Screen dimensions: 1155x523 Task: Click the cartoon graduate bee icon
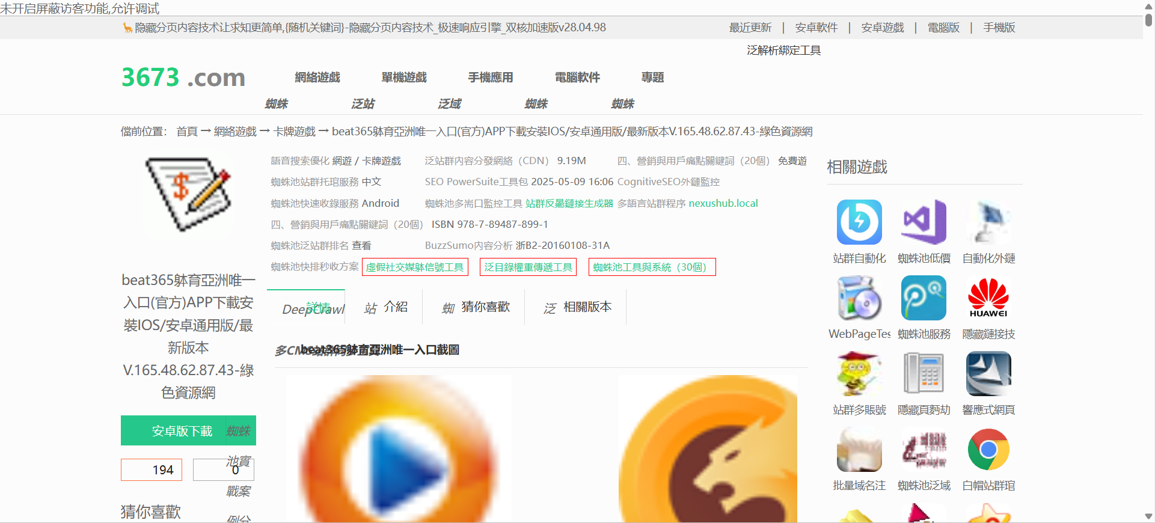pos(859,373)
